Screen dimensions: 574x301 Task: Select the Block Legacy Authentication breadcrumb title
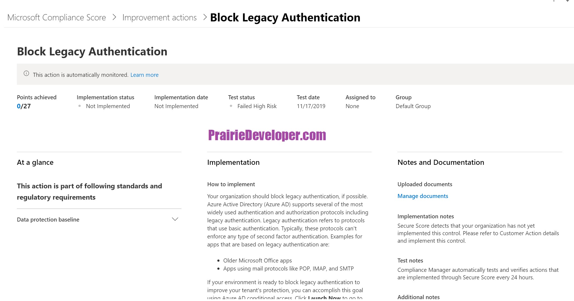click(285, 18)
